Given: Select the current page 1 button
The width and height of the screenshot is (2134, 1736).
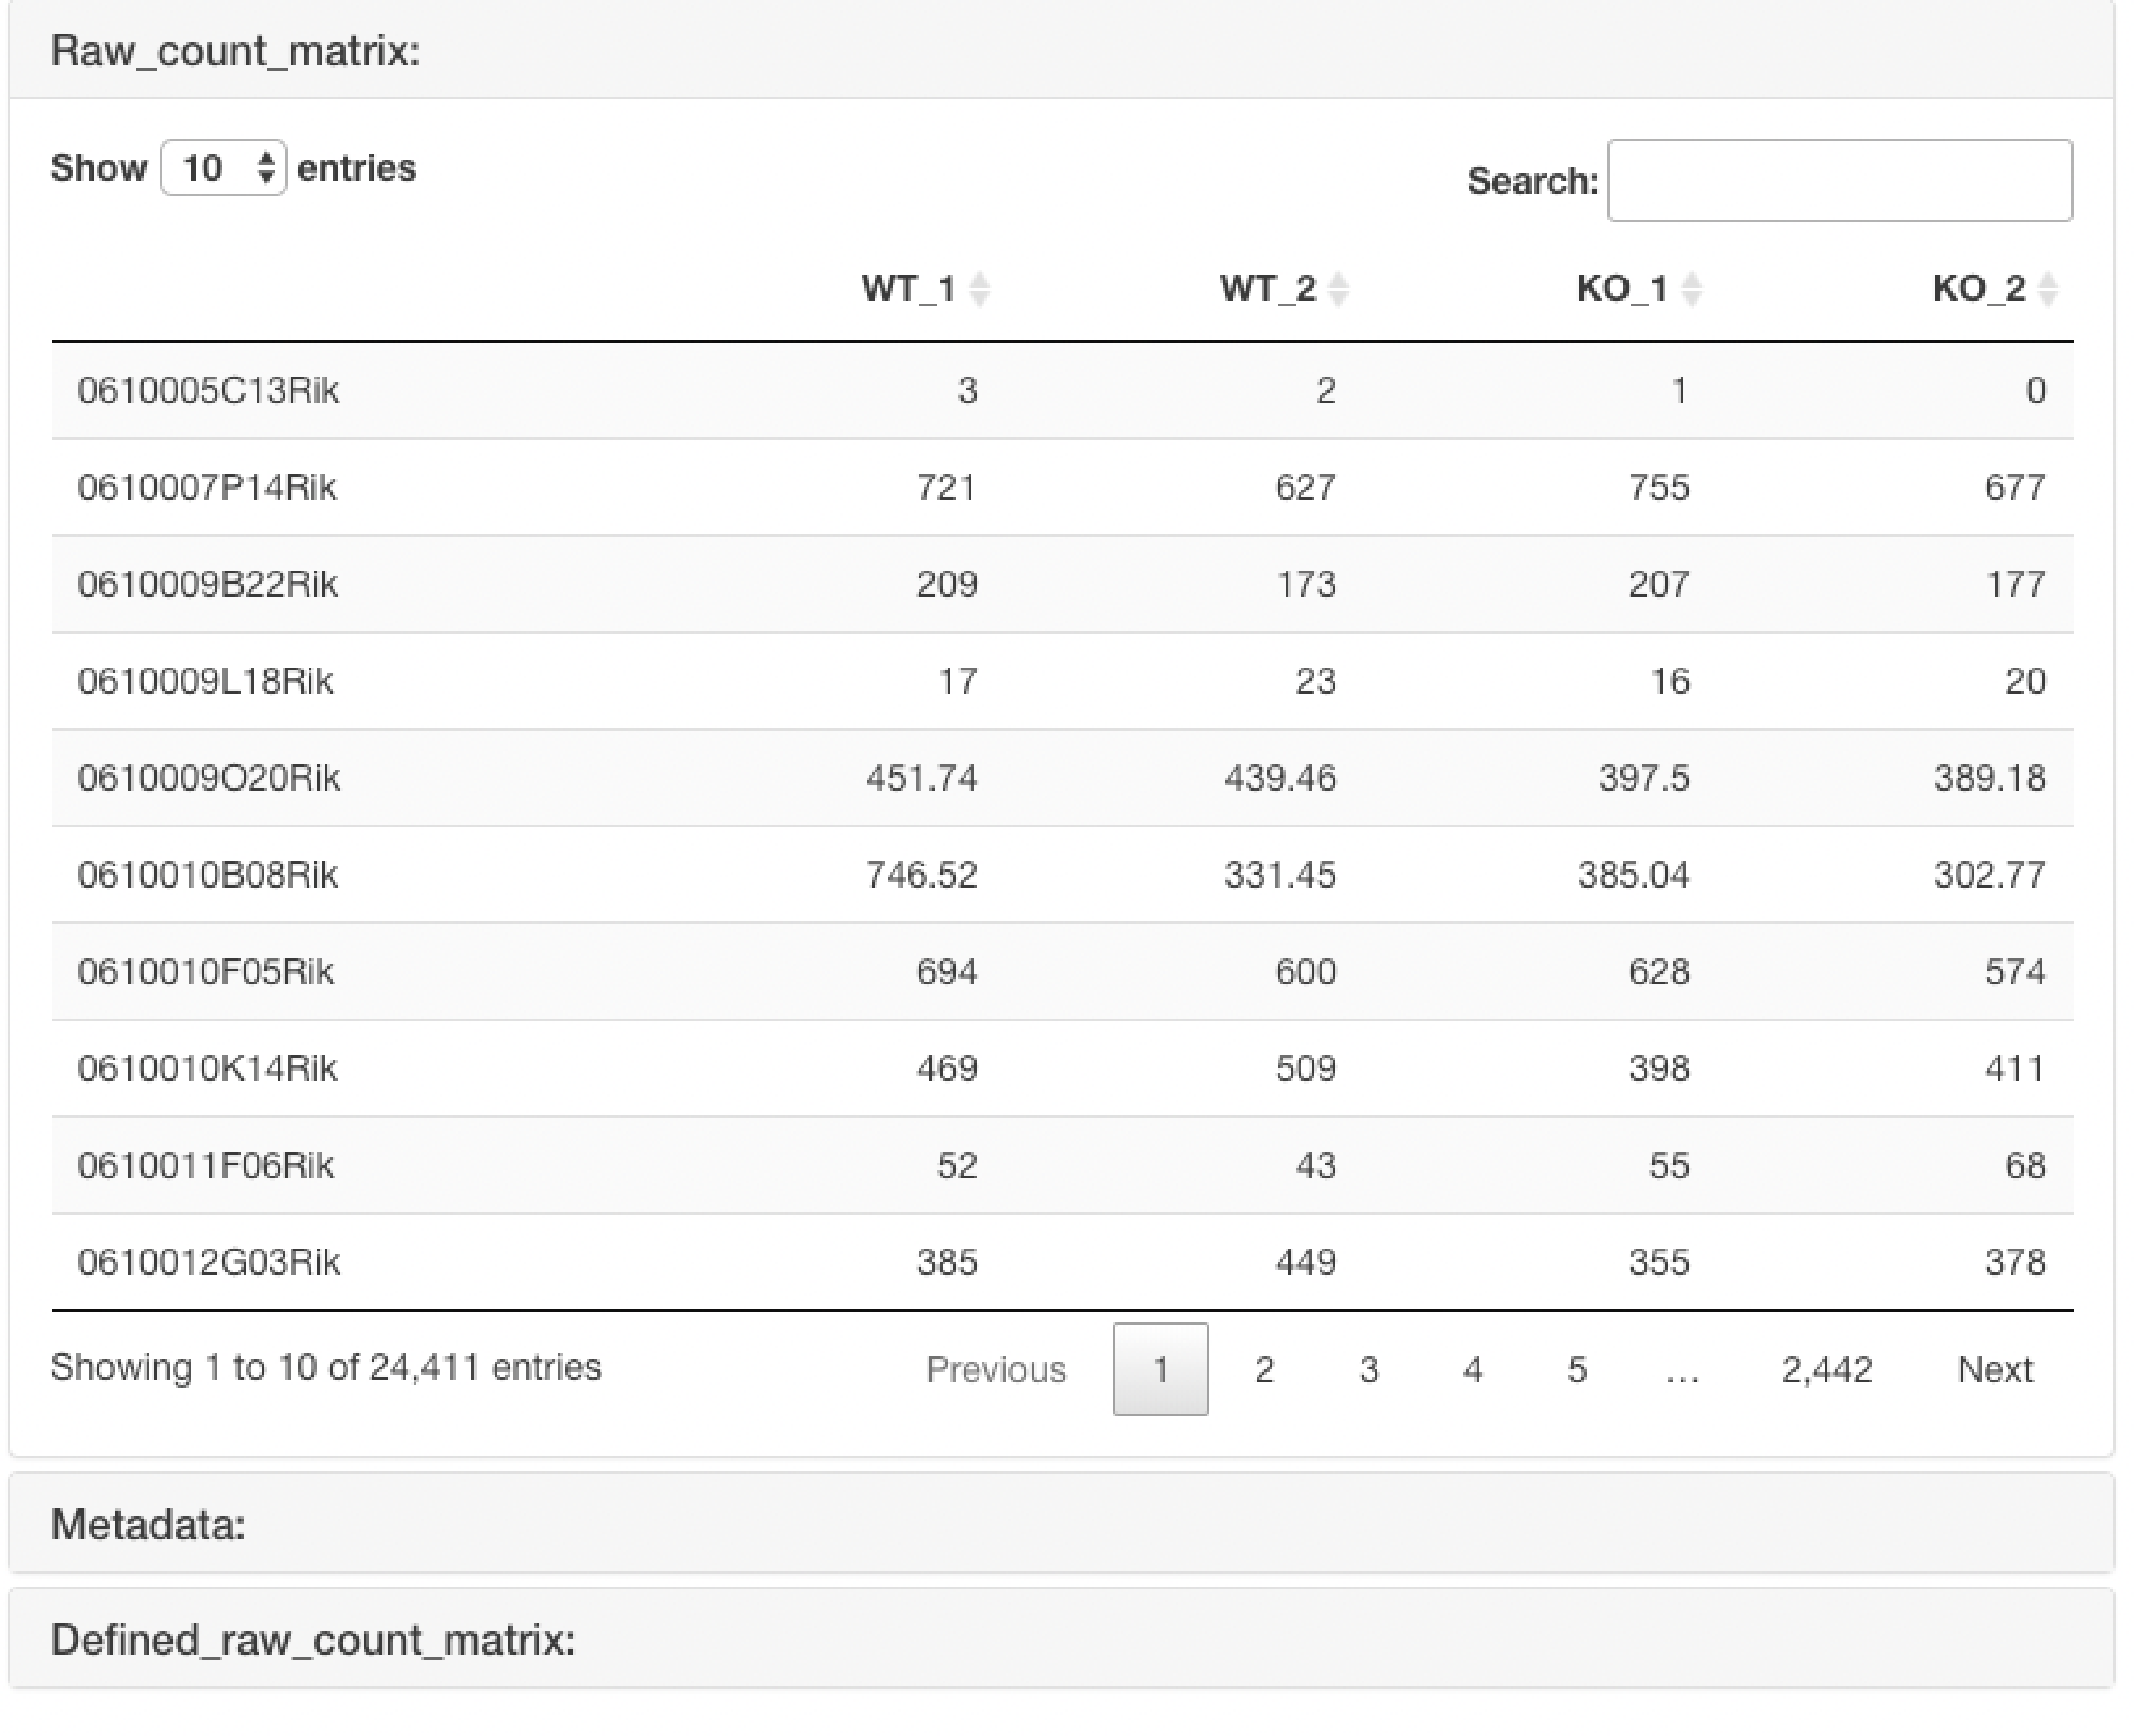Looking at the screenshot, I should (1160, 1369).
